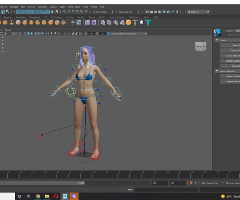Toggle the render pause button

(177, 12)
